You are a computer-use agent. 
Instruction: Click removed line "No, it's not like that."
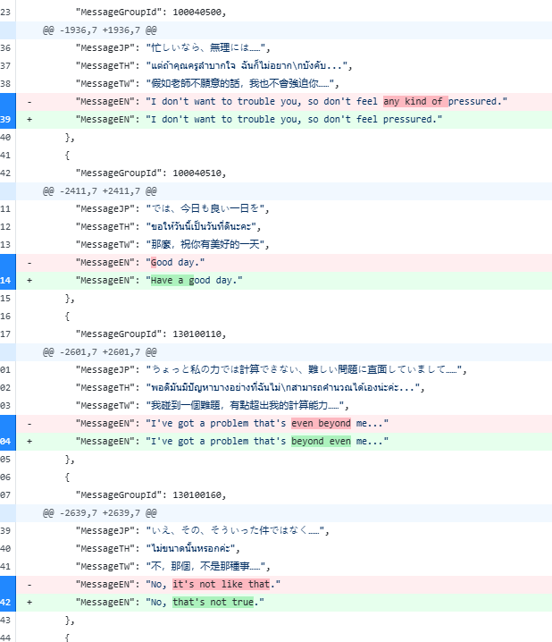point(284,584)
